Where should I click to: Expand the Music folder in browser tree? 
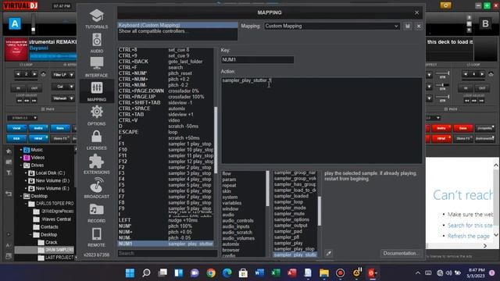tap(21, 150)
